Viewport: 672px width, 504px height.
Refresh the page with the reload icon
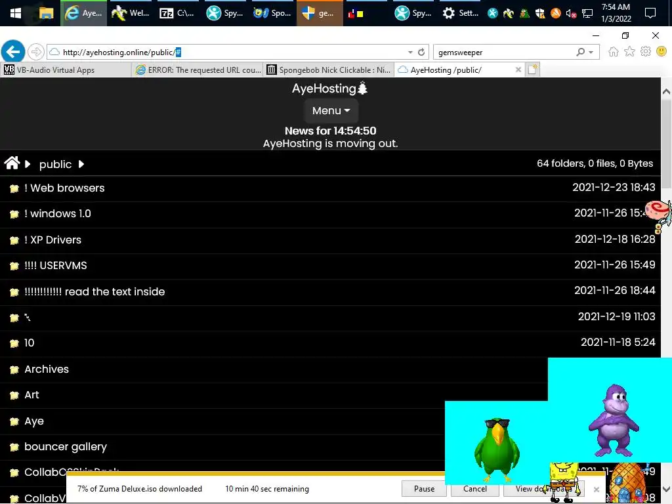[x=421, y=52]
